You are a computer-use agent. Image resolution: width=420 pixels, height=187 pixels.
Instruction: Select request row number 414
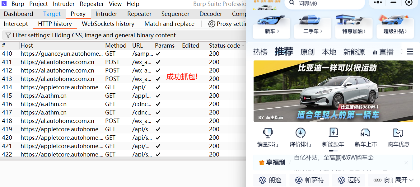pyautogui.click(x=124, y=87)
